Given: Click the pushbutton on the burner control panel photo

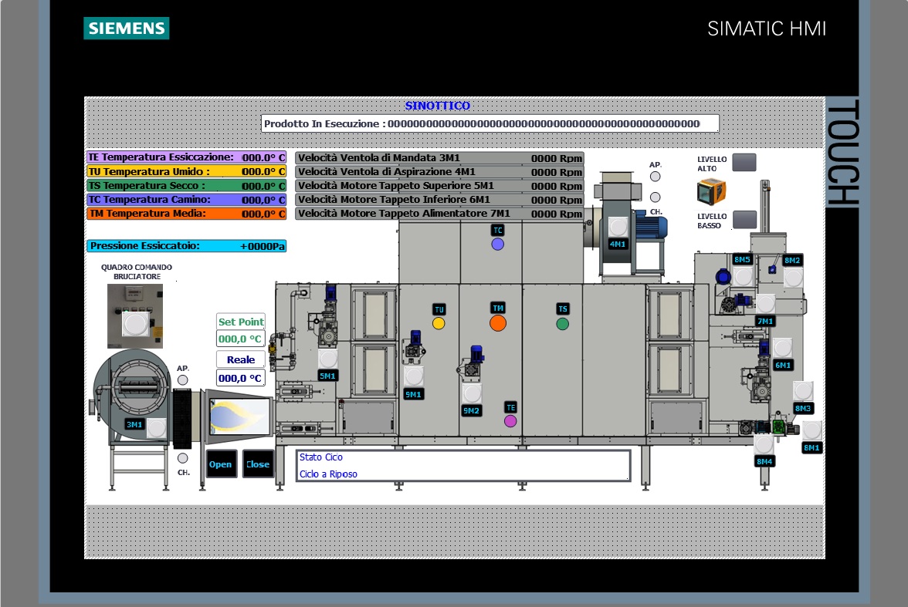Looking at the screenshot, I should tap(135, 323).
